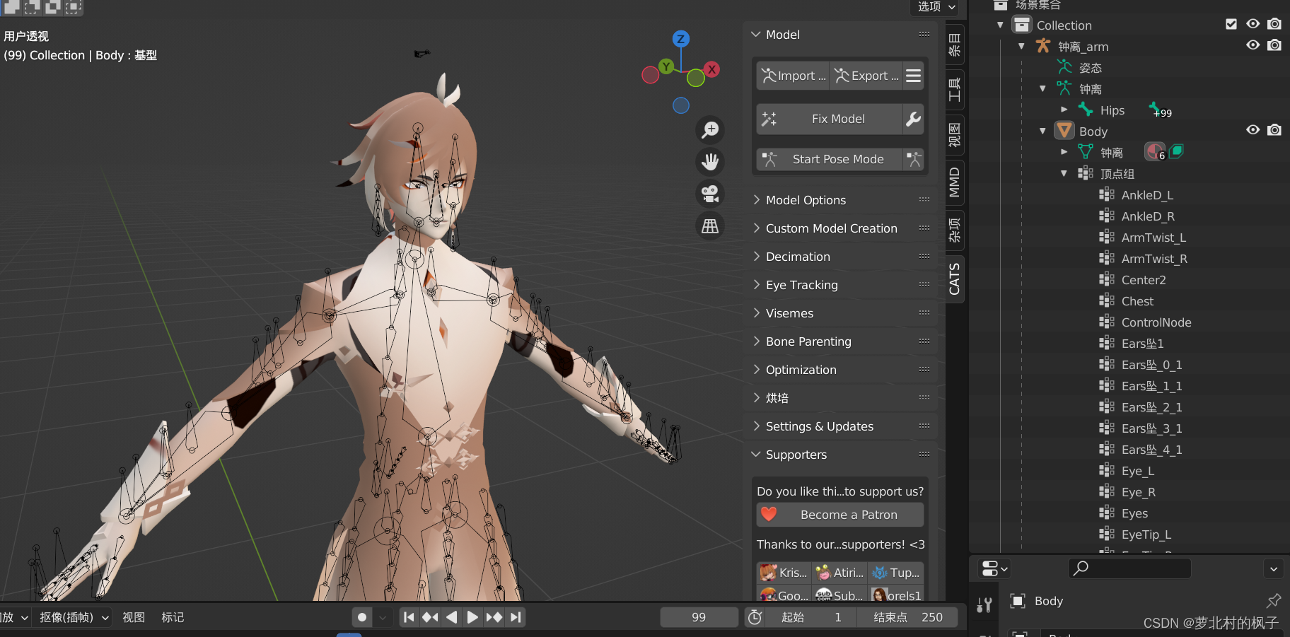This screenshot has height=637, width=1290.
Task: Open the 标记 timeline menu
Action: (x=173, y=617)
